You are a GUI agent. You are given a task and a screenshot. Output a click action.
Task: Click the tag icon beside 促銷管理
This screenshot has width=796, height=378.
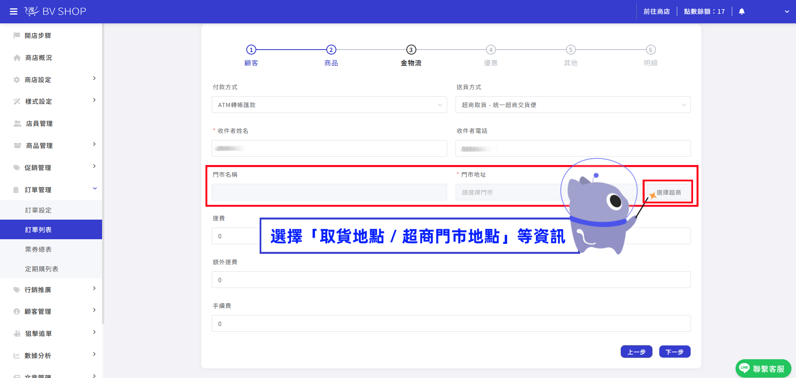pos(17,168)
